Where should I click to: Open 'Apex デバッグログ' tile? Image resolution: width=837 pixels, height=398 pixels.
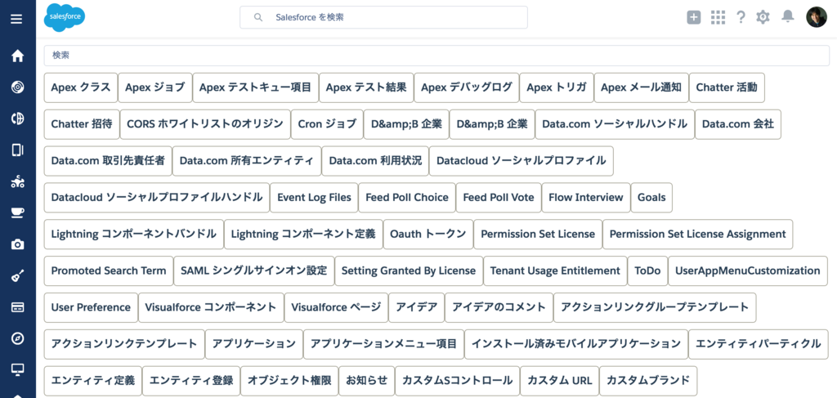(x=467, y=87)
